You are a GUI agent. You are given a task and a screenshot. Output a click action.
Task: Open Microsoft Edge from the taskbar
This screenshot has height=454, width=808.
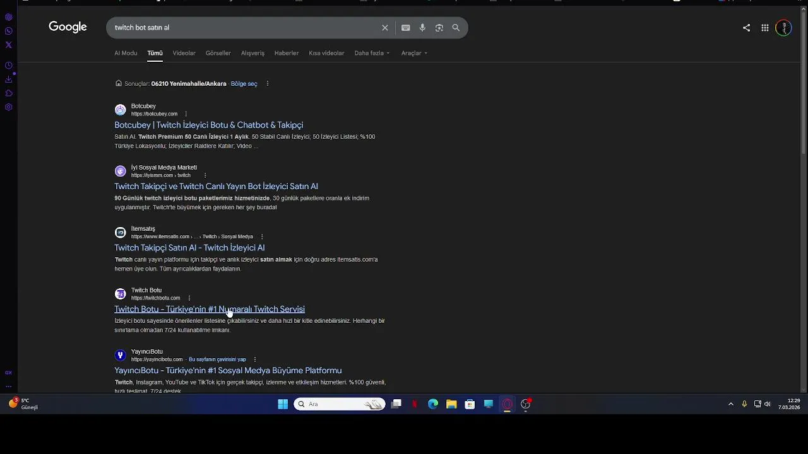click(x=433, y=404)
